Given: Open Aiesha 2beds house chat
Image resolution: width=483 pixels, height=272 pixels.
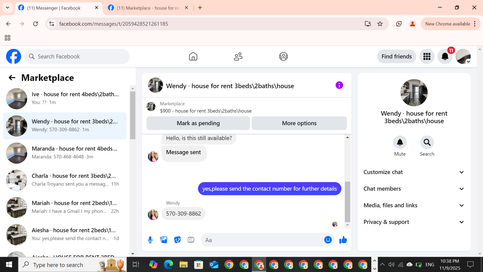Looking at the screenshot, I should coord(65,235).
